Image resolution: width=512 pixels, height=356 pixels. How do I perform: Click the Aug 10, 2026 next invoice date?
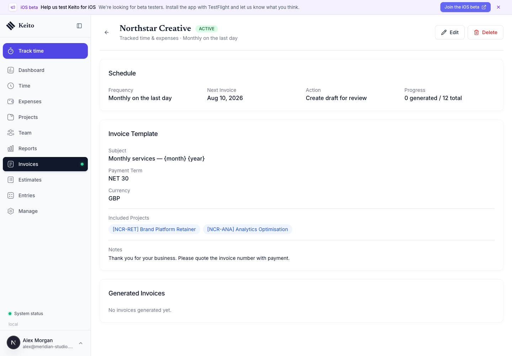point(225,98)
